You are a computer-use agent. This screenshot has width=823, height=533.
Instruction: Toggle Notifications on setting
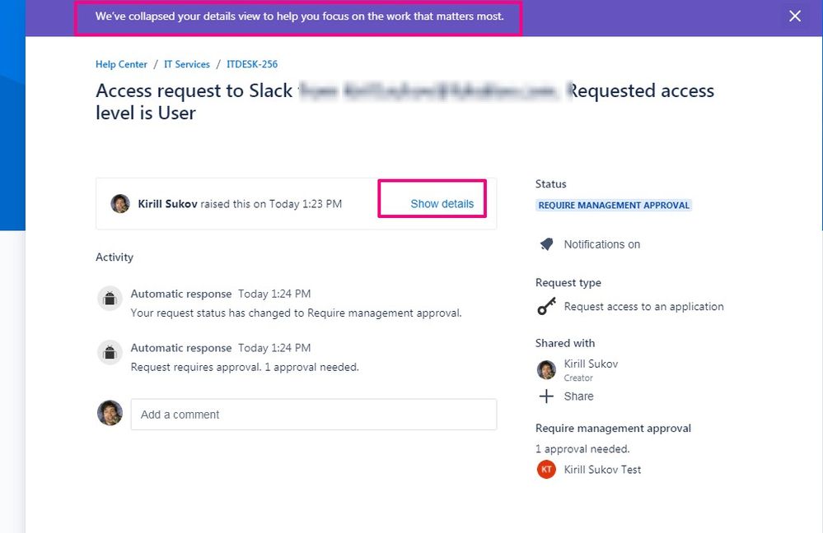[602, 244]
